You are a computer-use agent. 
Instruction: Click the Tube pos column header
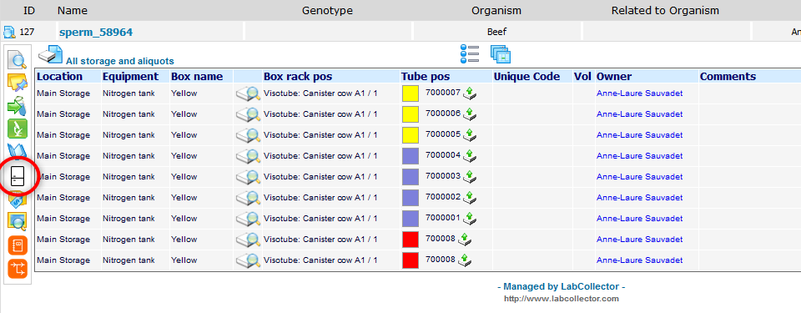click(x=426, y=77)
